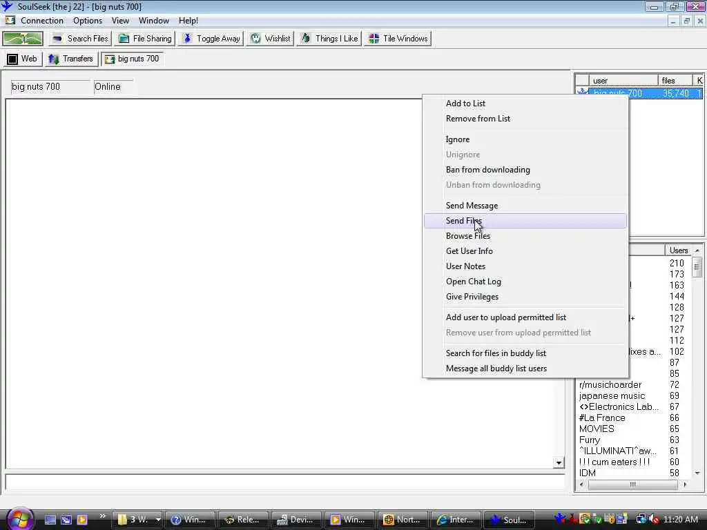Click the green connection logo button
Screen dimensions: 707x530
23,39
